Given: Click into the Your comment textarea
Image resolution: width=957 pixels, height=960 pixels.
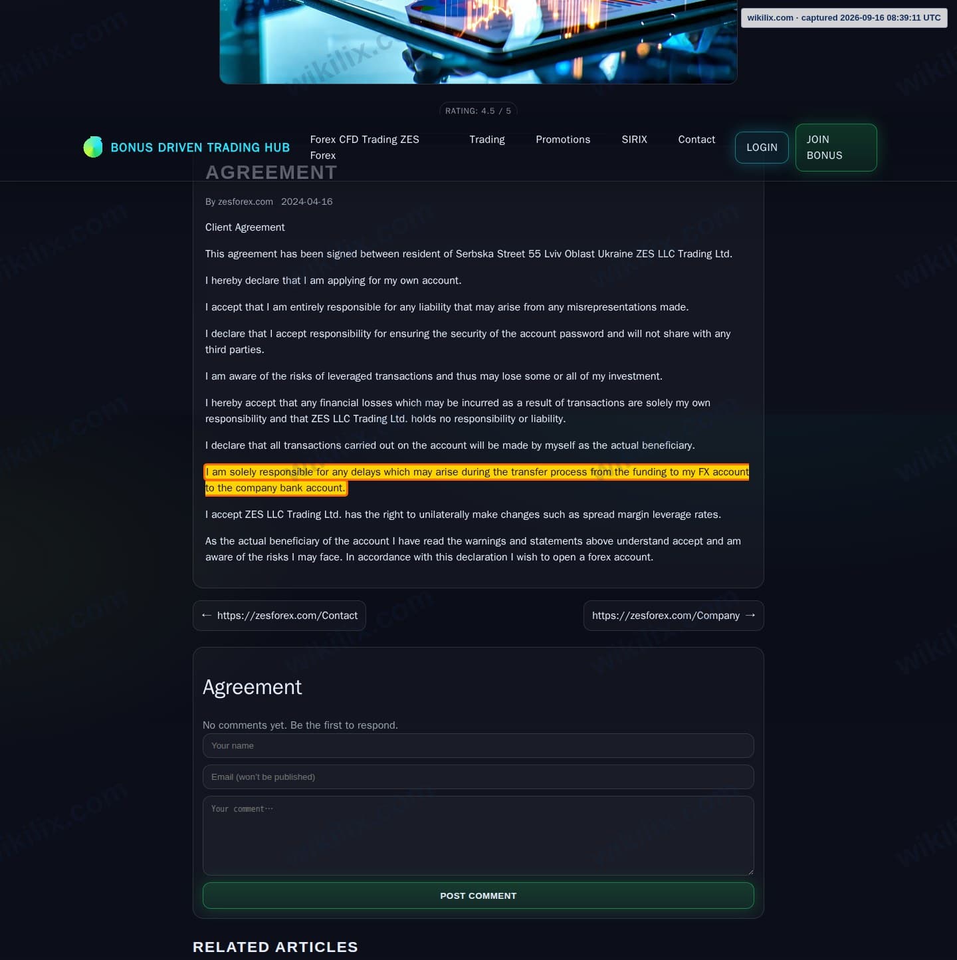Looking at the screenshot, I should [x=478, y=836].
